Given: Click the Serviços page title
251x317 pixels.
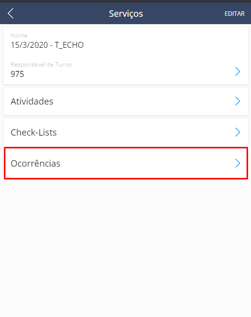Looking at the screenshot, I should (x=126, y=14).
